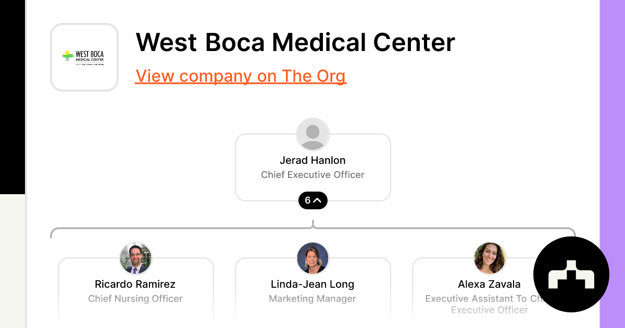This screenshot has height=328, width=625.
Task: Click the name "Jerad Hanlon" on the CEO card
Action: (312, 160)
